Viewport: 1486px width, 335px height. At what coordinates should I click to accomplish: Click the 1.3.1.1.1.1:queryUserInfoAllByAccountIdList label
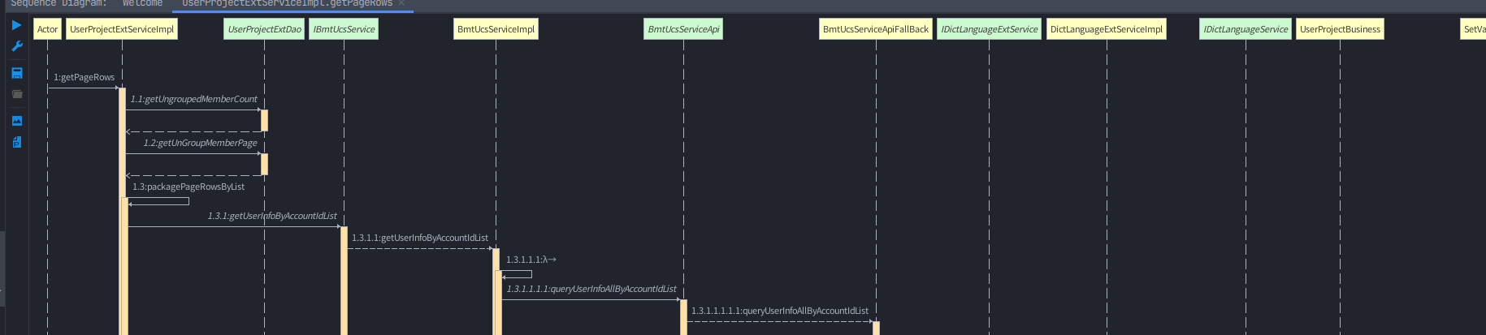[x=591, y=289]
